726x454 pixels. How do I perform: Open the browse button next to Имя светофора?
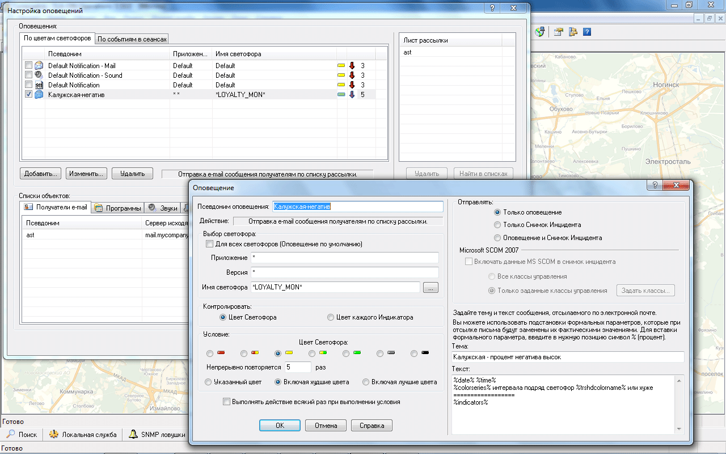click(430, 288)
